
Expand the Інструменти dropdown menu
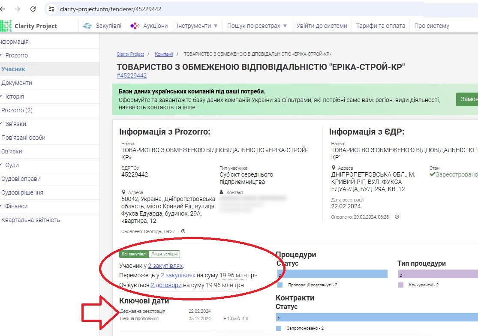click(197, 26)
